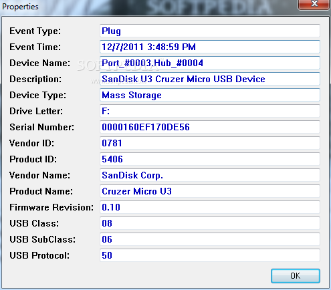Click the Product Name field Cruzer Micro U3

point(210,191)
